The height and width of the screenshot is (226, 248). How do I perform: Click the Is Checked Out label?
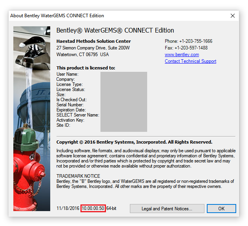(x=71, y=100)
